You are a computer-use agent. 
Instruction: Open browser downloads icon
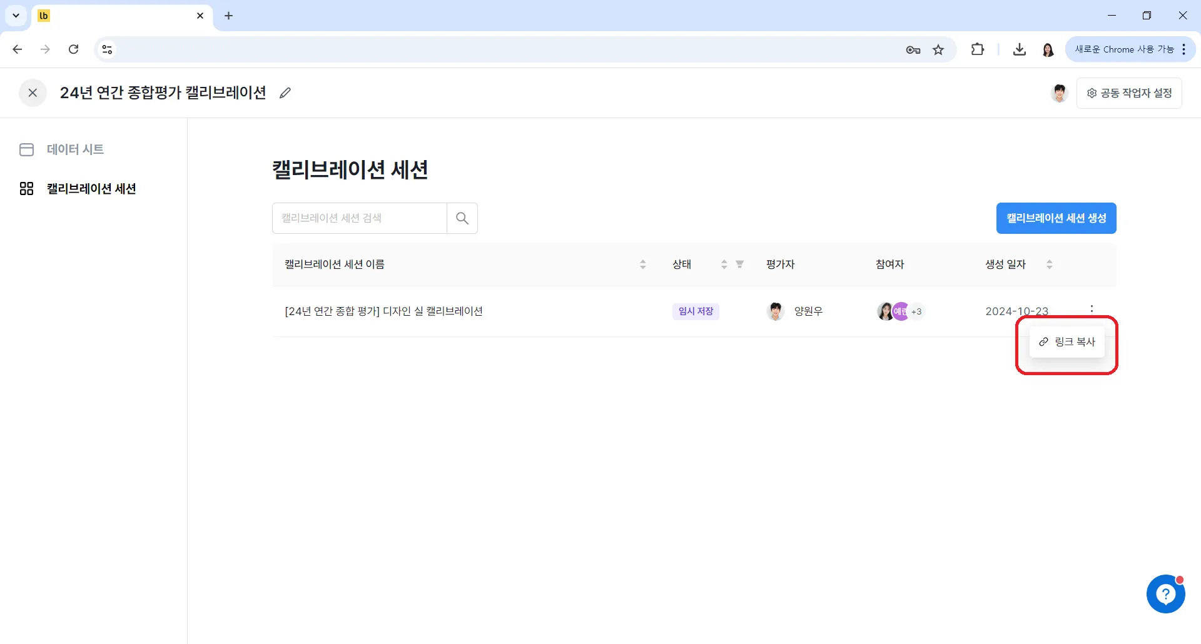click(1019, 50)
